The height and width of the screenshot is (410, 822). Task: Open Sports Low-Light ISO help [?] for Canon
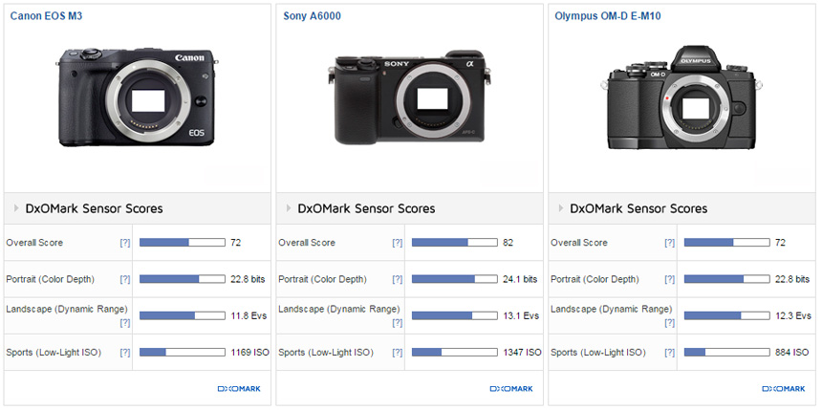[125, 353]
